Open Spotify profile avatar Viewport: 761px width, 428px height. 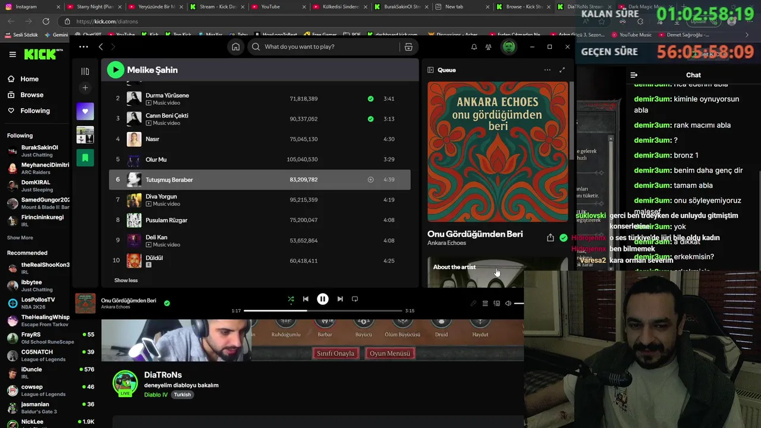[509, 46]
